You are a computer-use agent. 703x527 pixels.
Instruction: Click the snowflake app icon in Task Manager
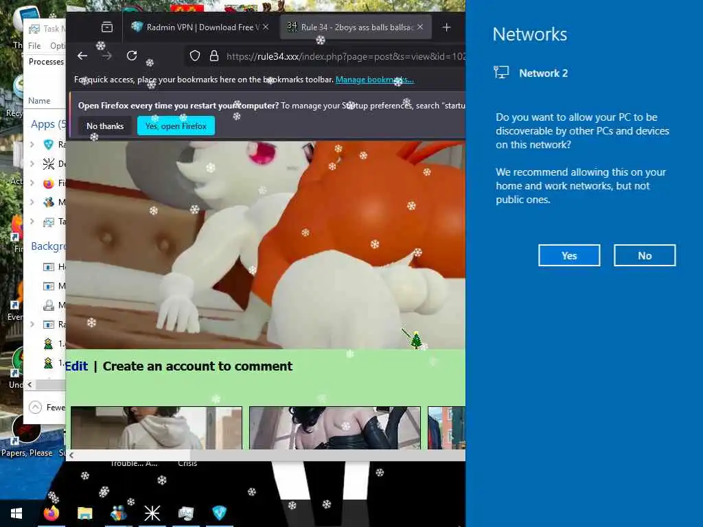pos(49,163)
